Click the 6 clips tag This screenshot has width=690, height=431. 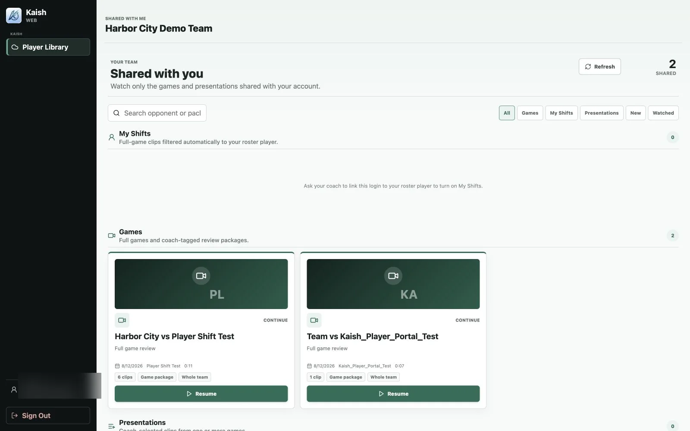pos(125,377)
